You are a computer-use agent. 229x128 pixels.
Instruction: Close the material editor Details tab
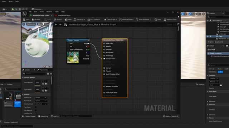click(x=34, y=70)
